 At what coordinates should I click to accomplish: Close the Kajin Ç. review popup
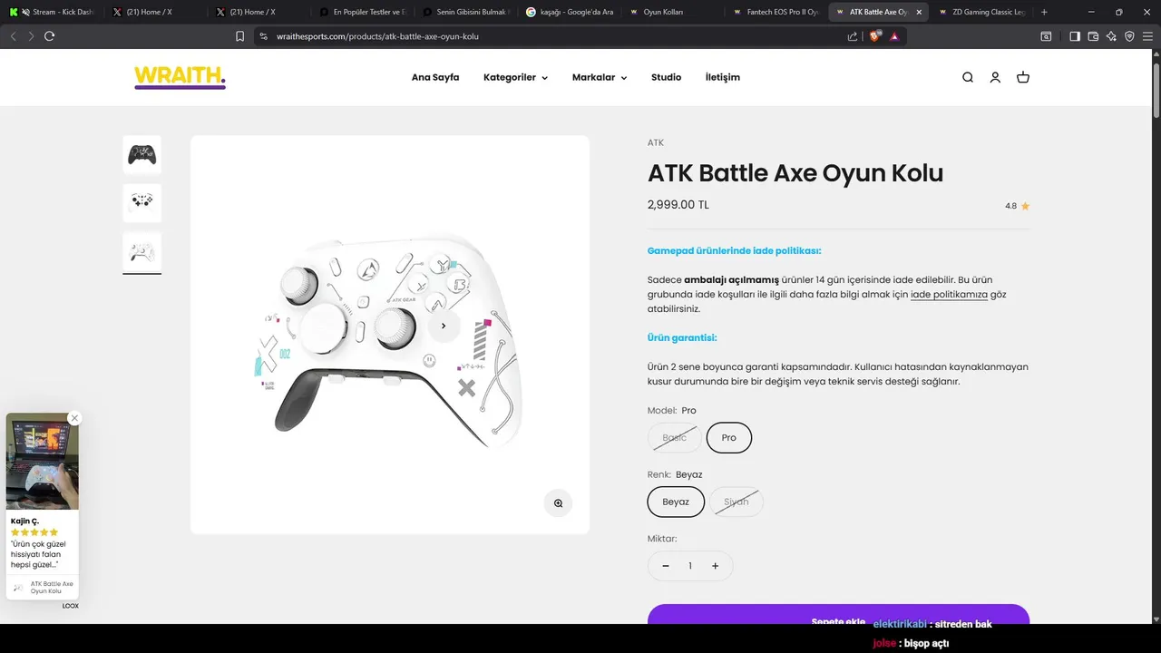pyautogui.click(x=74, y=418)
